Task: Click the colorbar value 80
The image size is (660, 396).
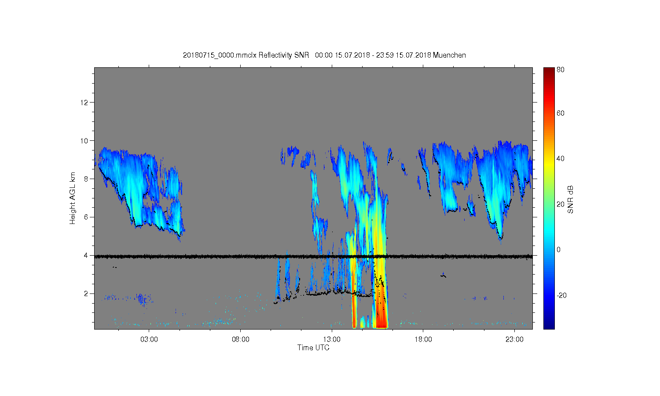Action: [561, 70]
